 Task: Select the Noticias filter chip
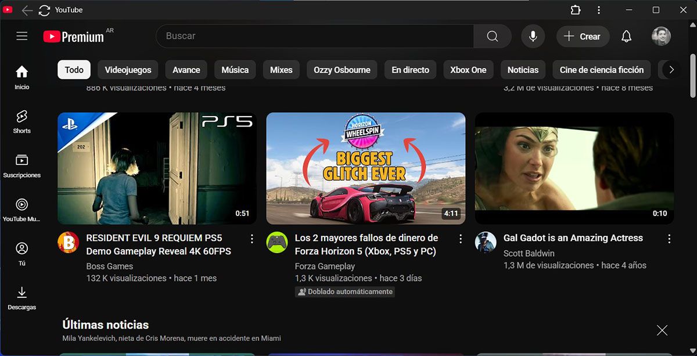(523, 70)
